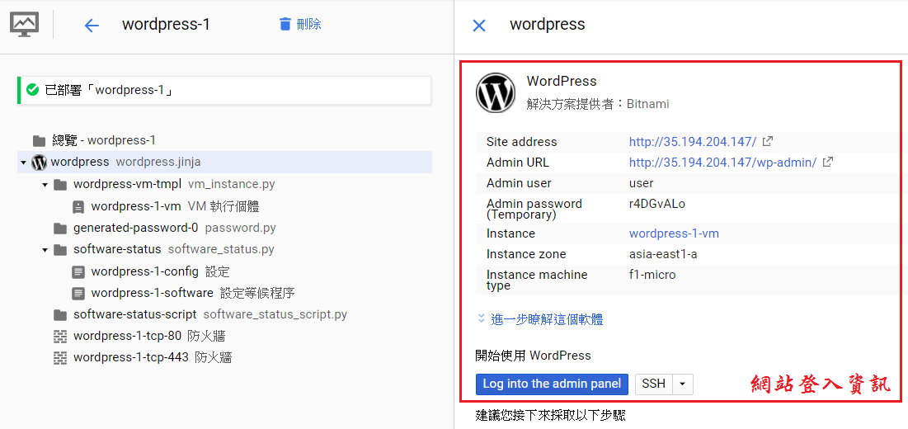This screenshot has width=908, height=429.
Task: Open the wp-admin Admin URL link
Action: (722, 163)
